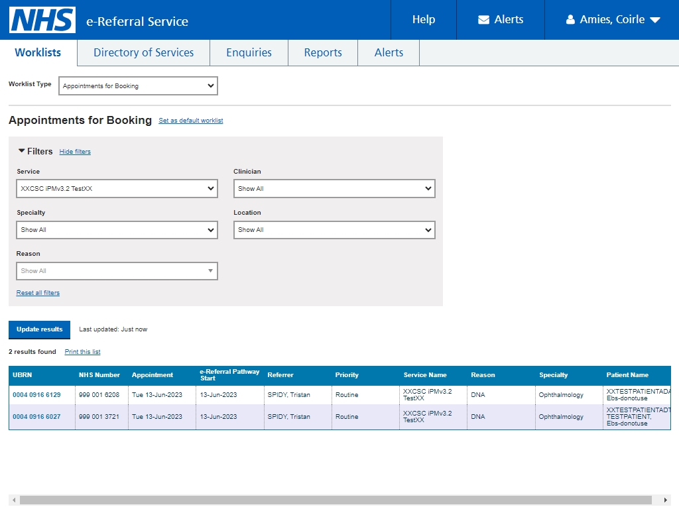679x509 pixels.
Task: Click 'Last updated: Just now' text
Action: [x=113, y=329]
